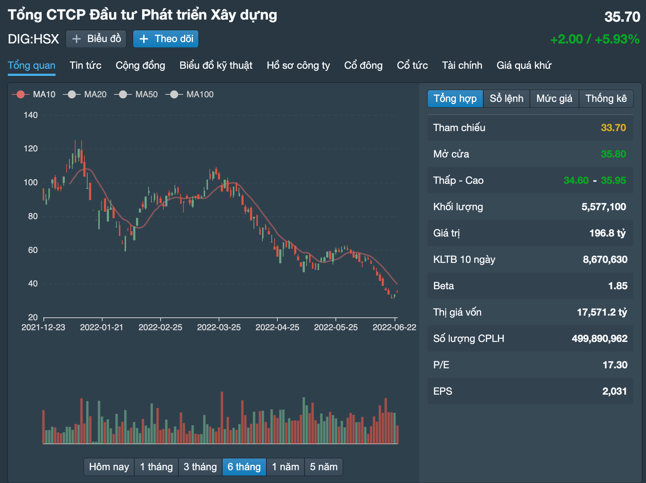Click the Giá trị value 196.8 tỷ
646x483 pixels.
pyautogui.click(x=608, y=233)
